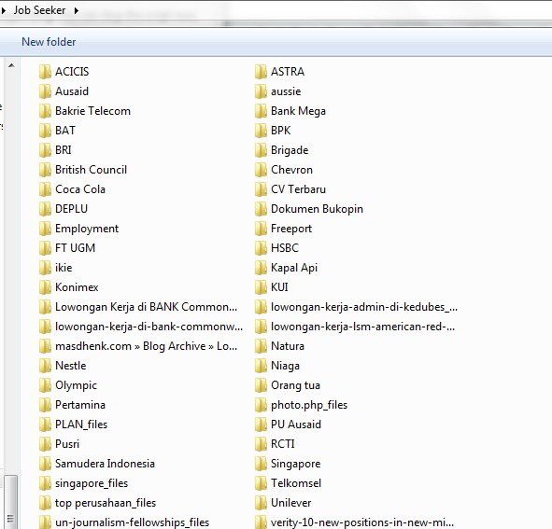The image size is (552, 529).
Task: Select the DEPLU folder icon
Action: 45,209
